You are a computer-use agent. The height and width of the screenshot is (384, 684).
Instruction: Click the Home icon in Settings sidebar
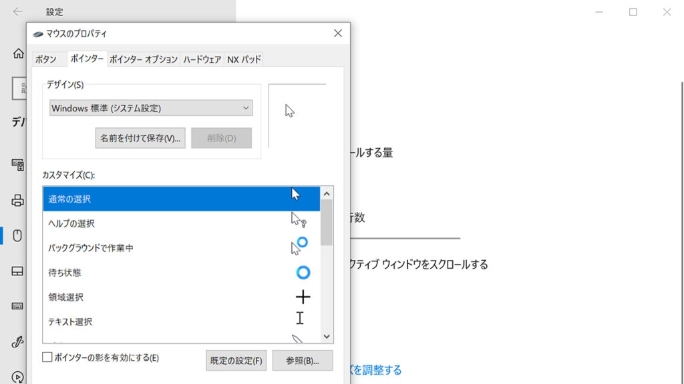pyautogui.click(x=18, y=53)
